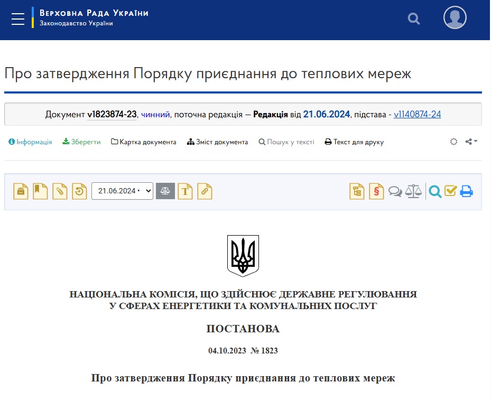The image size is (491, 401).
Task: Open the revision history icon
Action: tap(79, 191)
